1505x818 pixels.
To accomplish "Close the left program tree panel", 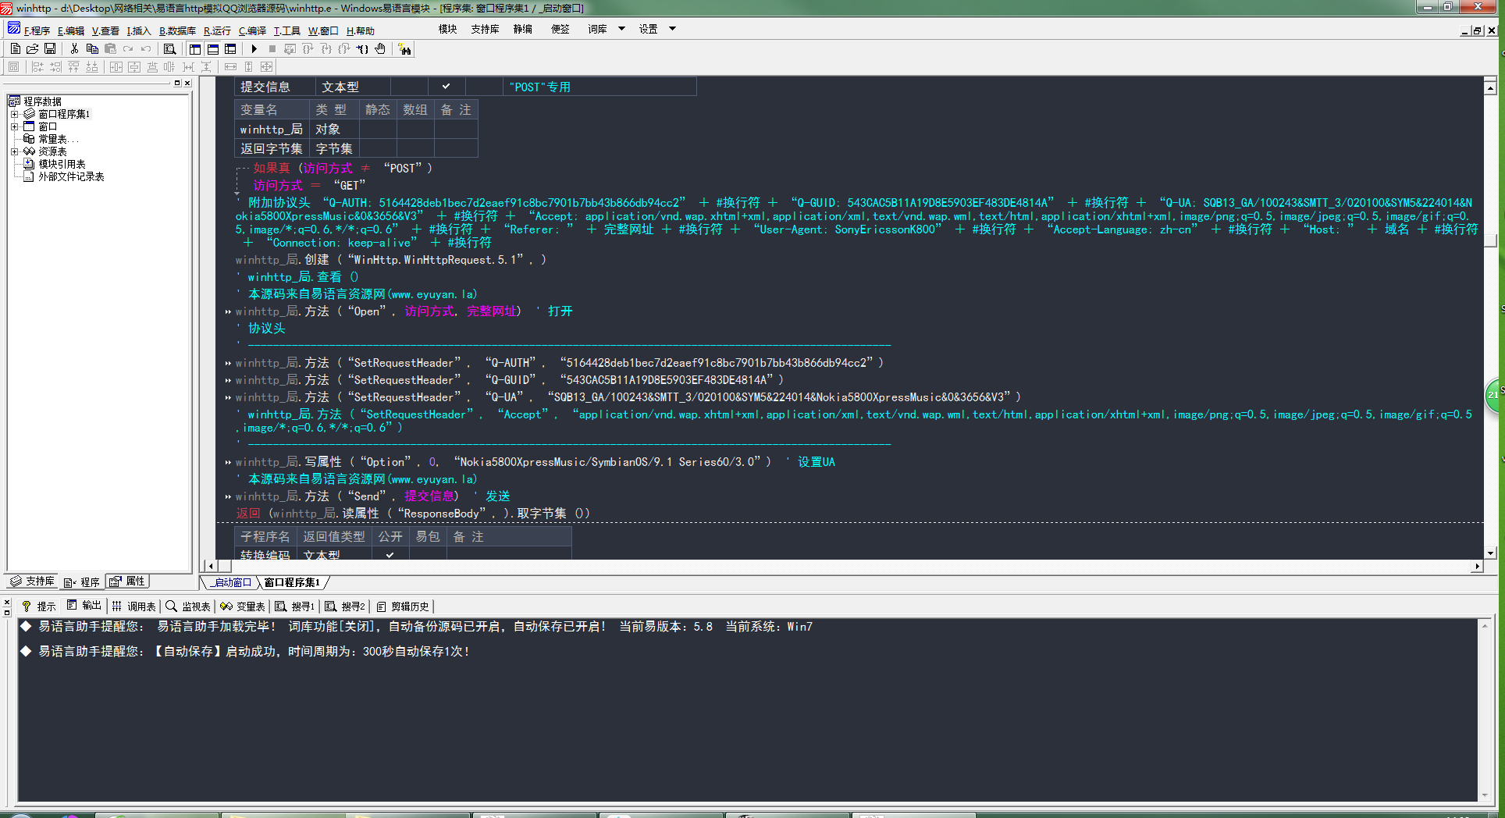I will click(x=187, y=83).
